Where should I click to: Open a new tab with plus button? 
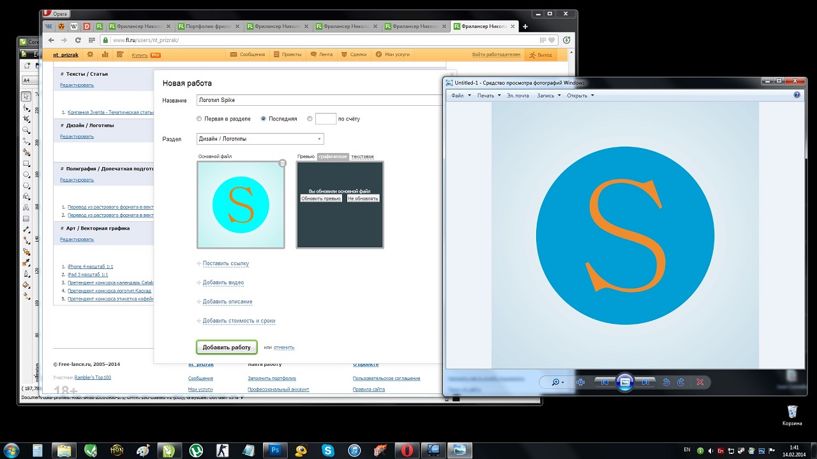[x=525, y=27]
